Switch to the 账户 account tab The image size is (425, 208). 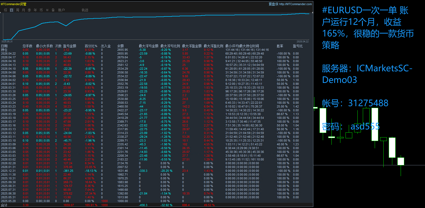[x=62, y=10]
